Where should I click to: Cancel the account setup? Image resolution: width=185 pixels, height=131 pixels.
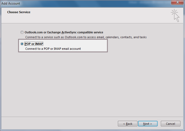point(171,124)
